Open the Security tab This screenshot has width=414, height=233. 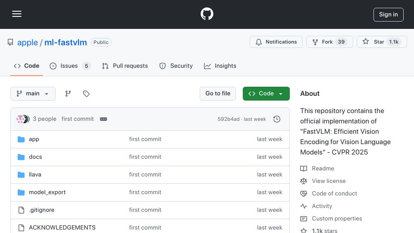click(x=176, y=66)
